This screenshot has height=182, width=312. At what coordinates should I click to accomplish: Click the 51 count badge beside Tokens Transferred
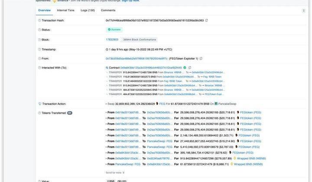[x=70, y=113]
